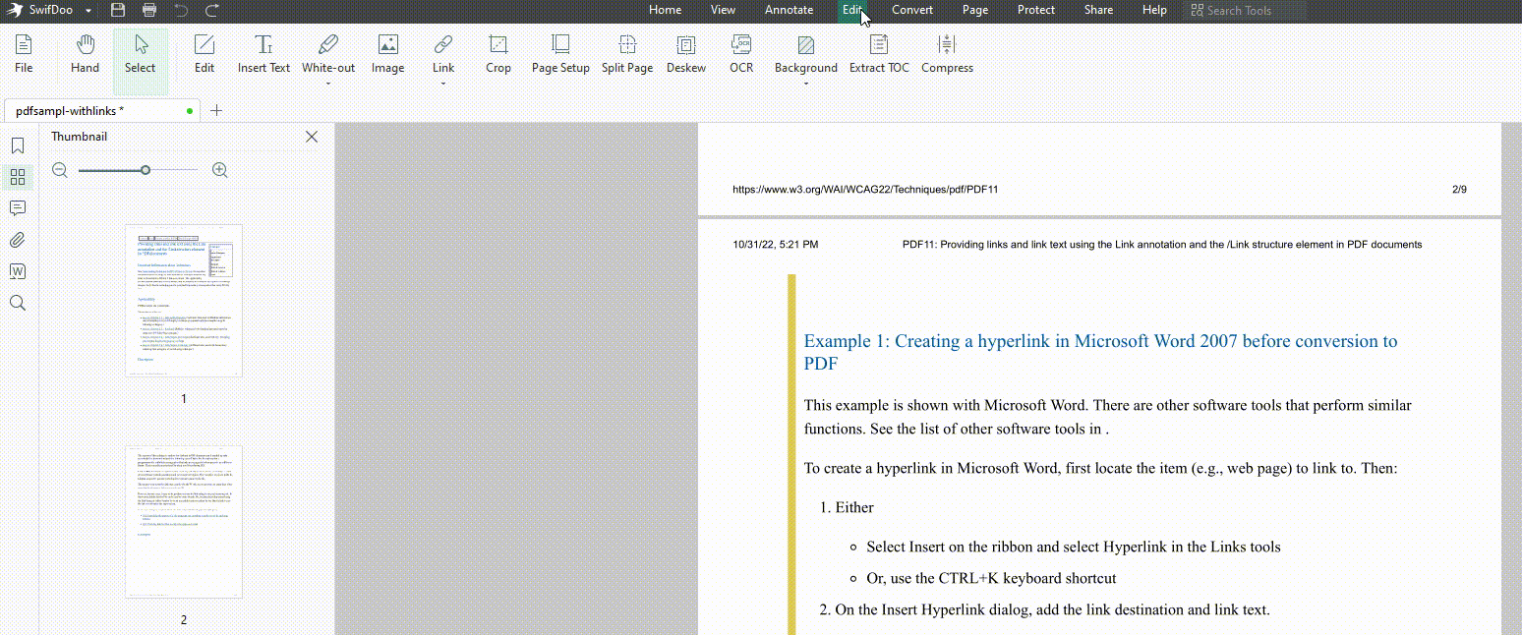Viewport: 1522px width, 635px height.
Task: Open Page Setup
Action: pyautogui.click(x=560, y=55)
